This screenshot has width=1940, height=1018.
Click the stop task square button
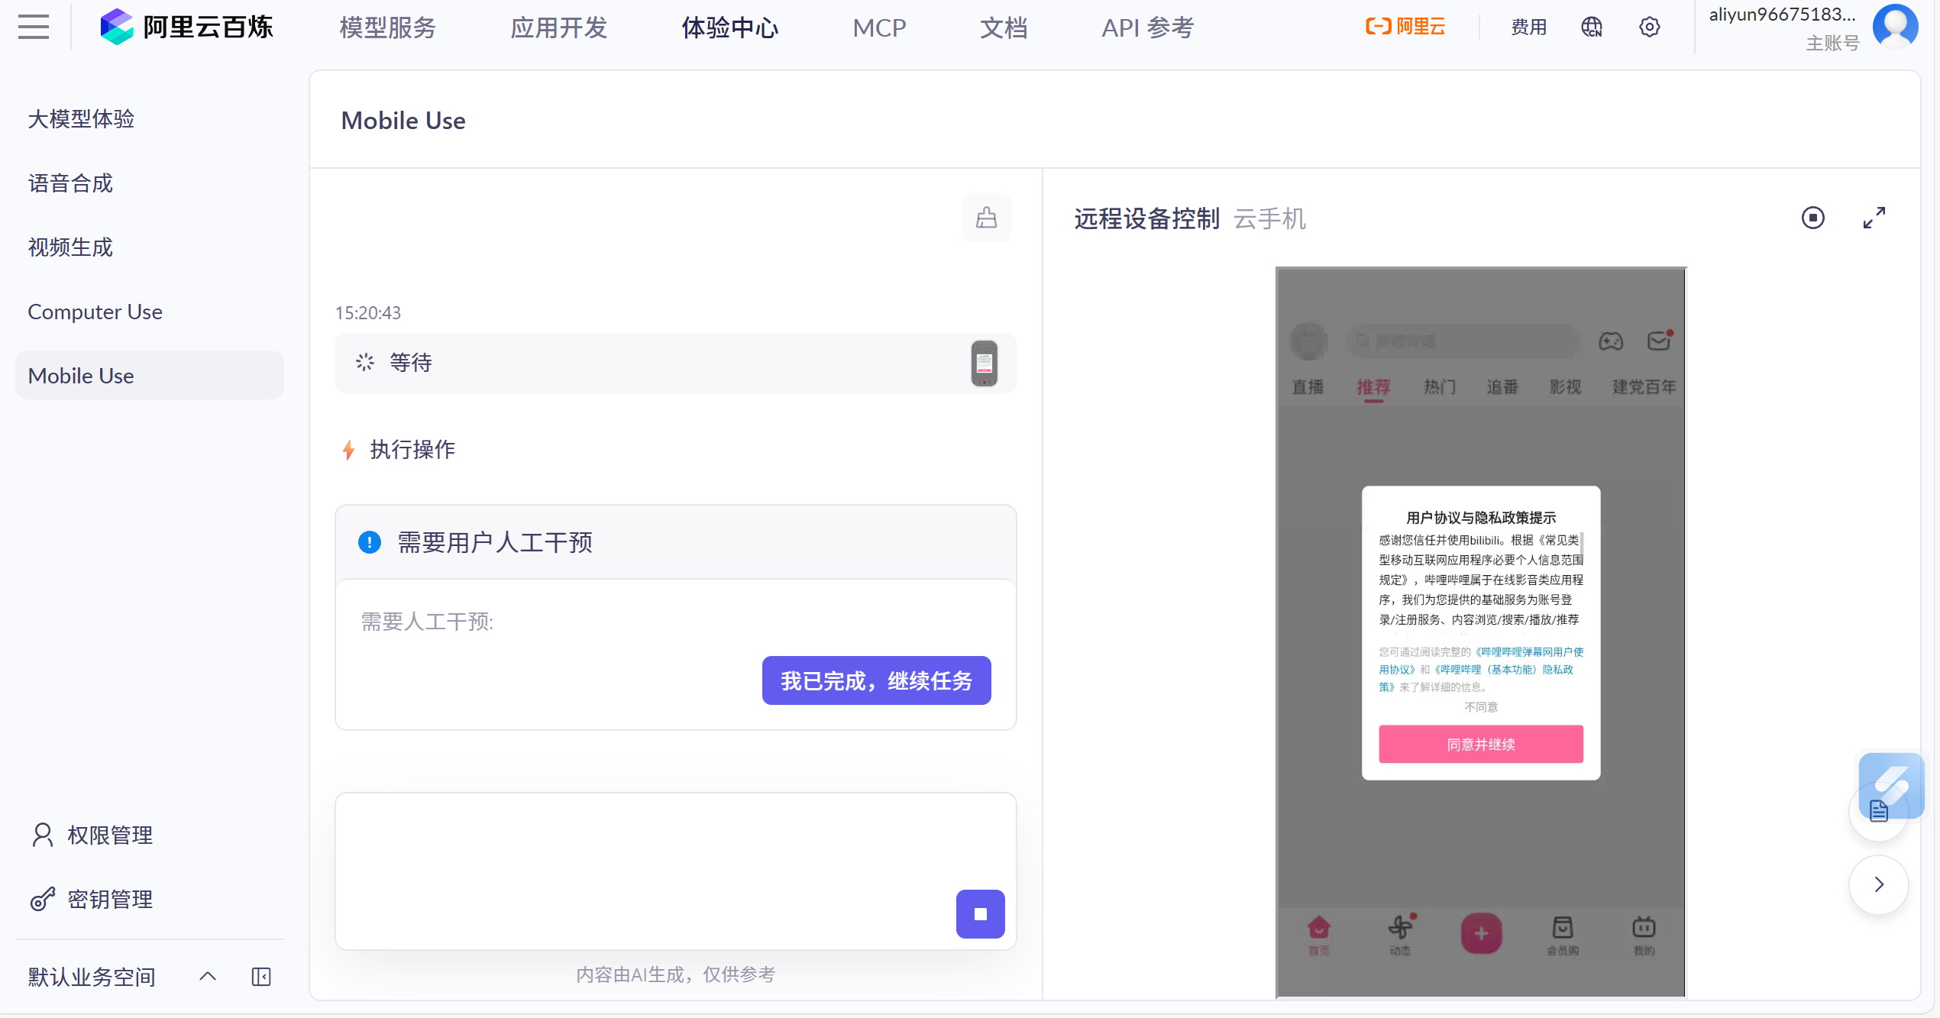tap(980, 914)
